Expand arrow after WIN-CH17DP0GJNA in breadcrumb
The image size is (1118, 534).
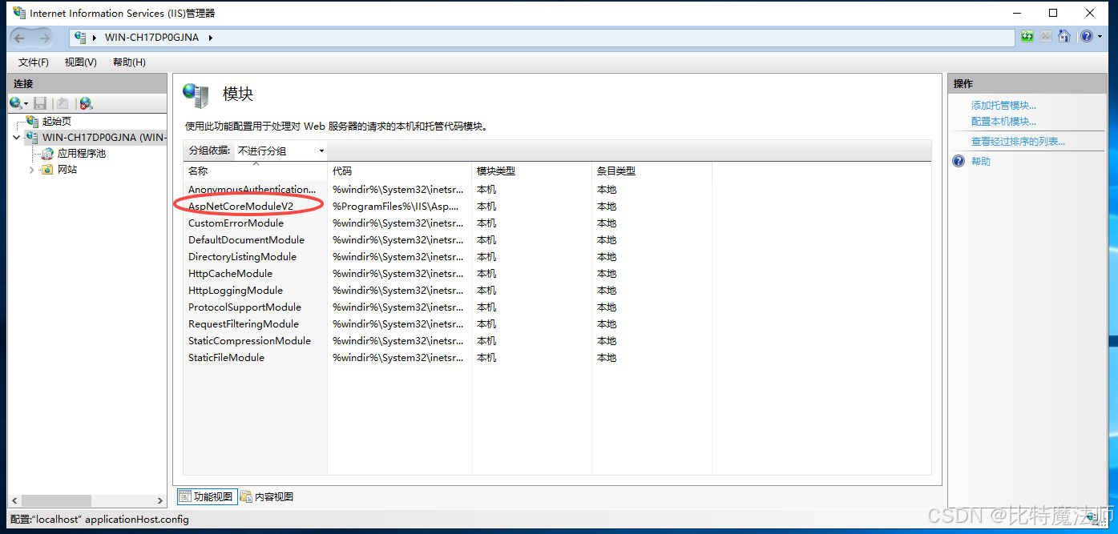pyautogui.click(x=211, y=38)
